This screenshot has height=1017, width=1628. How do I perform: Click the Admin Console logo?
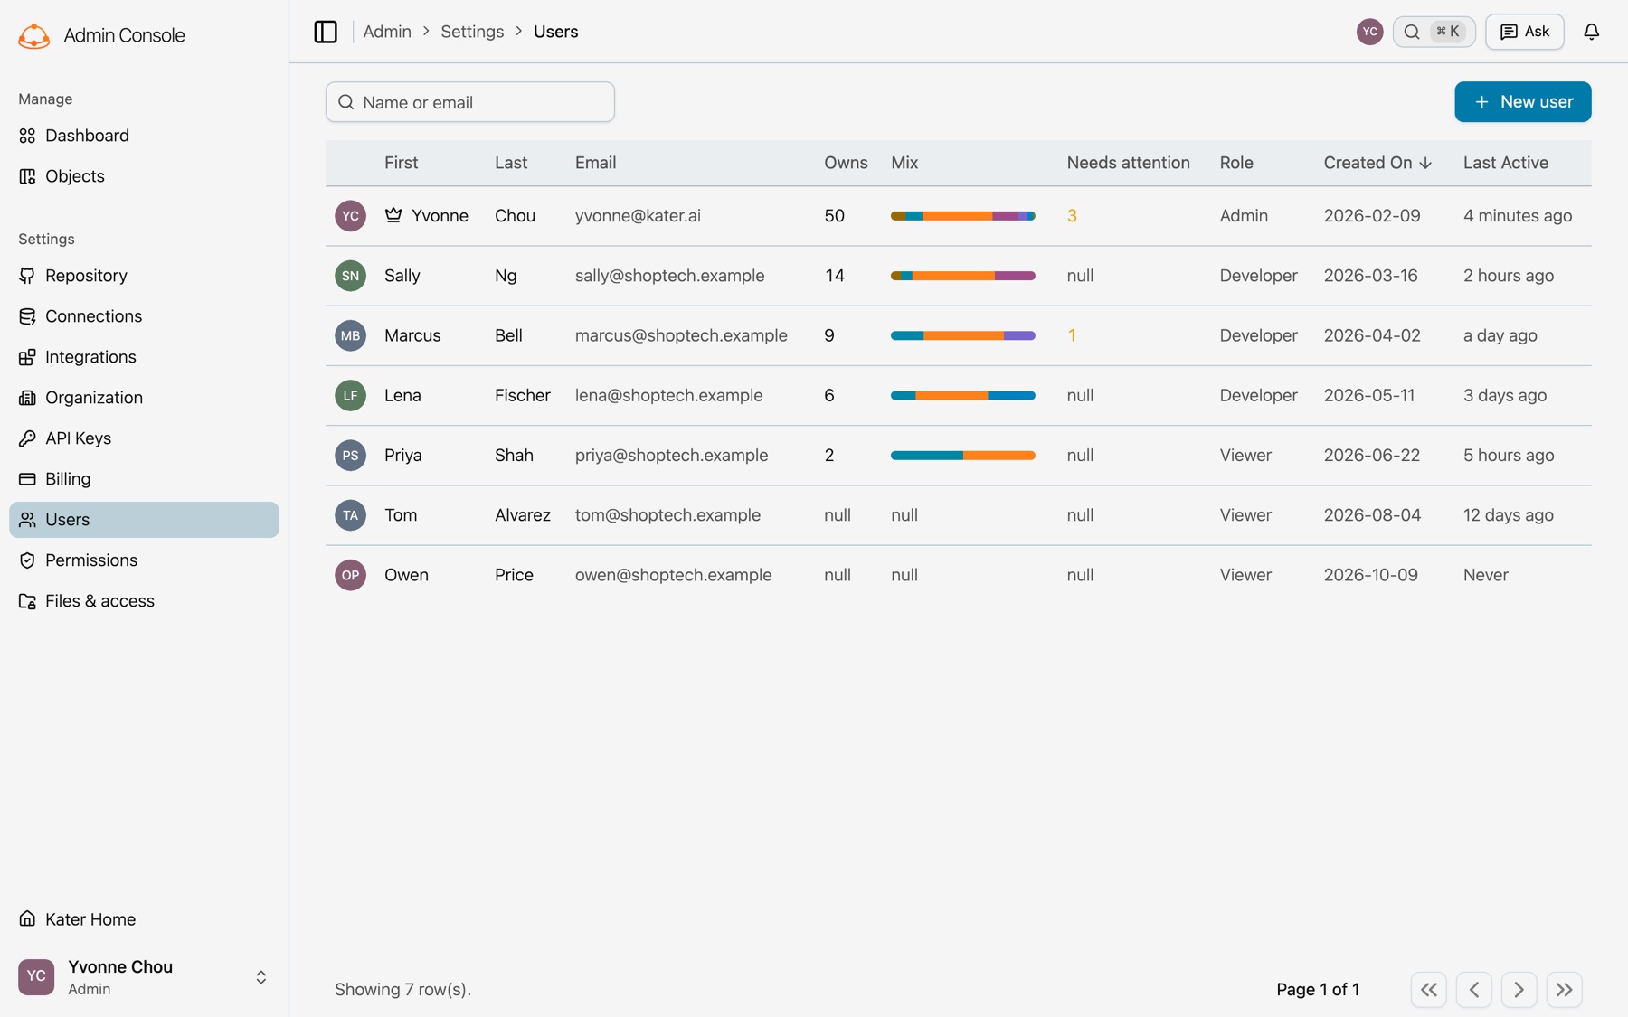pos(34,35)
